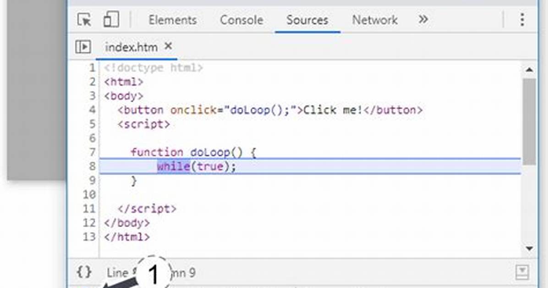The image size is (548, 288).
Task: Click the '(true);' condition text
Action: (x=213, y=166)
